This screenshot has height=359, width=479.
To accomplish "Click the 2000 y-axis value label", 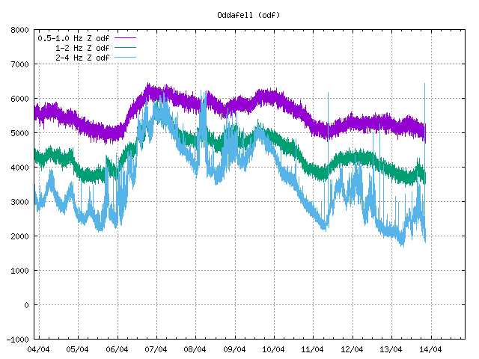I will coord(19,236).
